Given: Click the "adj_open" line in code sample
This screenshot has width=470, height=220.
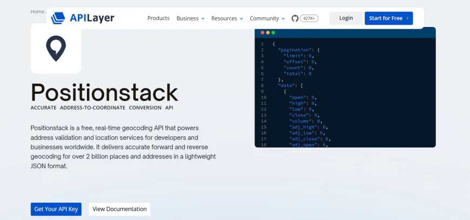Looking at the screenshot, I should point(308,145).
